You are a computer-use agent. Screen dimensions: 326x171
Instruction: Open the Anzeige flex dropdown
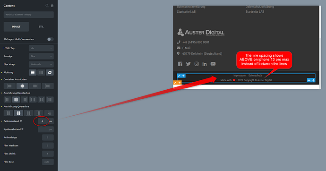pyautogui.click(x=41, y=56)
